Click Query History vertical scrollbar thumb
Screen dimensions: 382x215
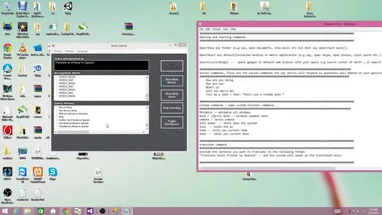(x=147, y=125)
